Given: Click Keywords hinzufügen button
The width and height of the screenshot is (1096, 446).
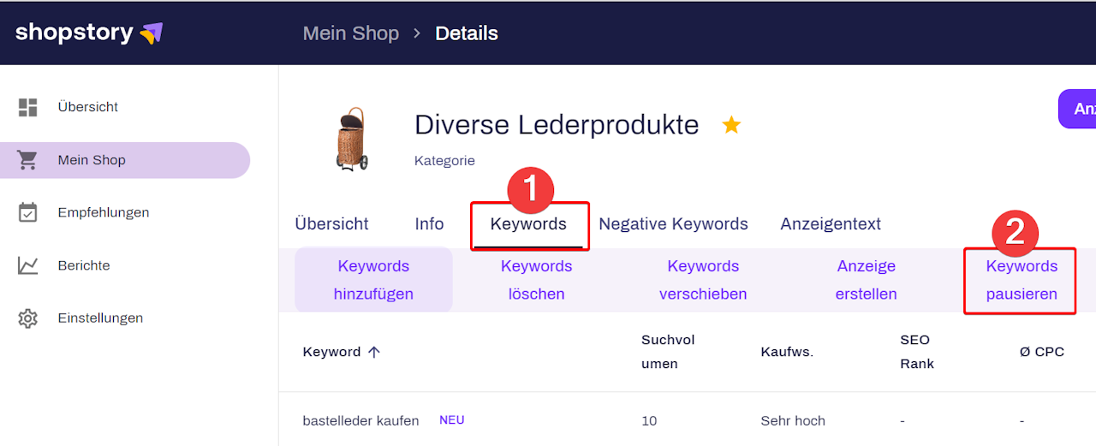Looking at the screenshot, I should click(373, 280).
